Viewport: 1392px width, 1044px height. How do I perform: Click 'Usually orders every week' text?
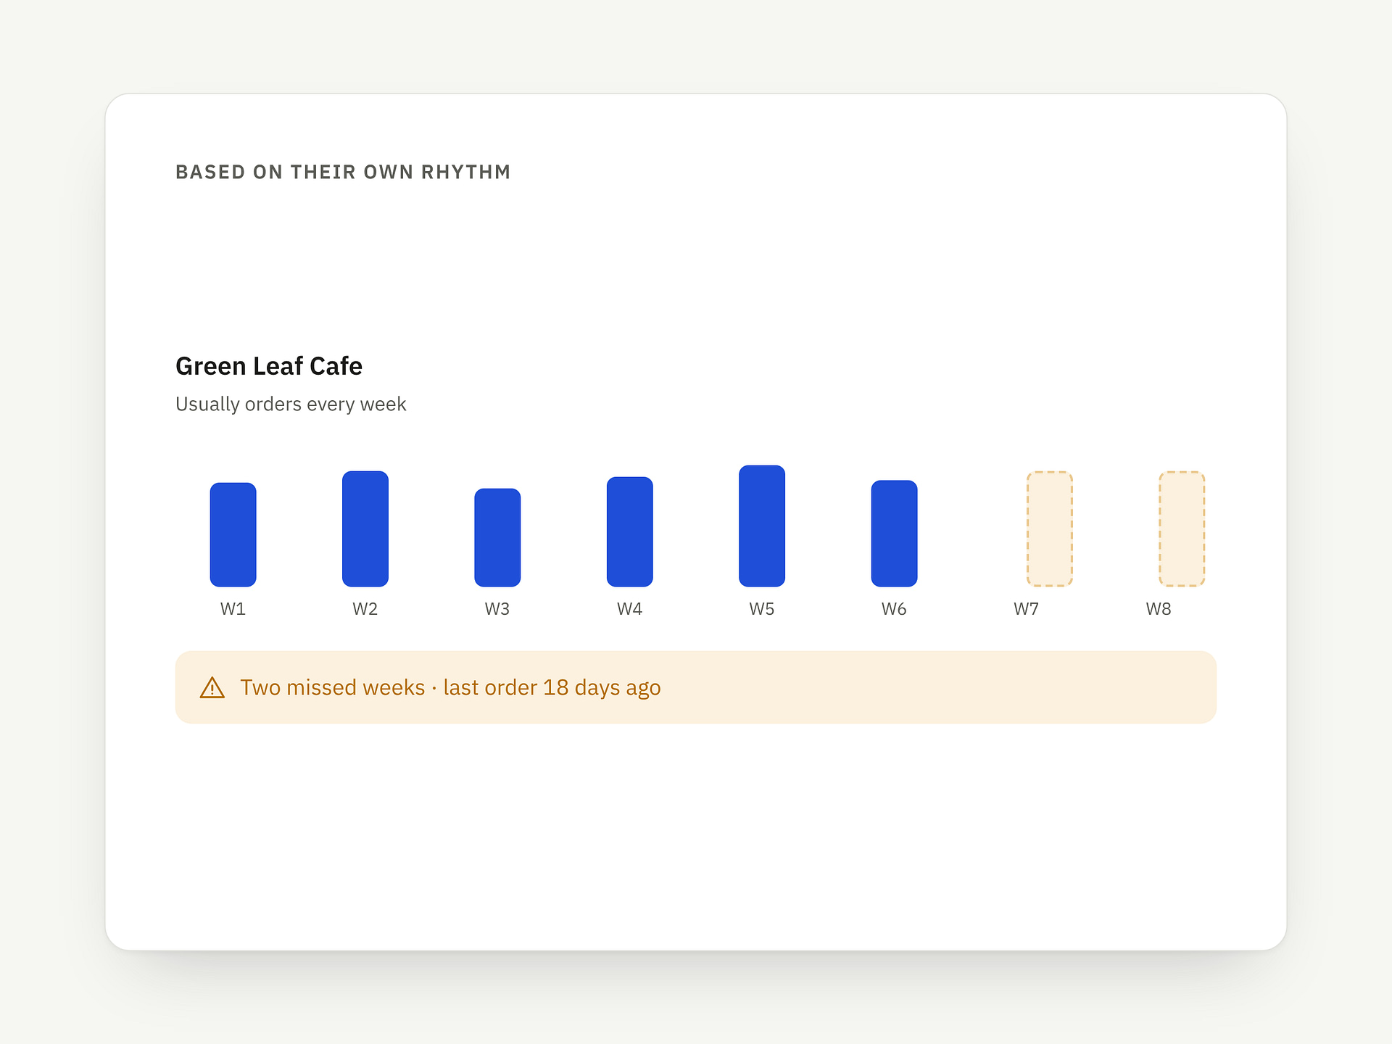point(291,404)
